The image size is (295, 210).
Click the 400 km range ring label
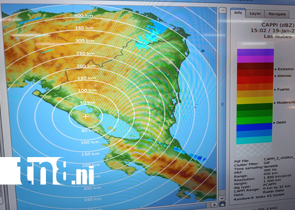pos(83,16)
